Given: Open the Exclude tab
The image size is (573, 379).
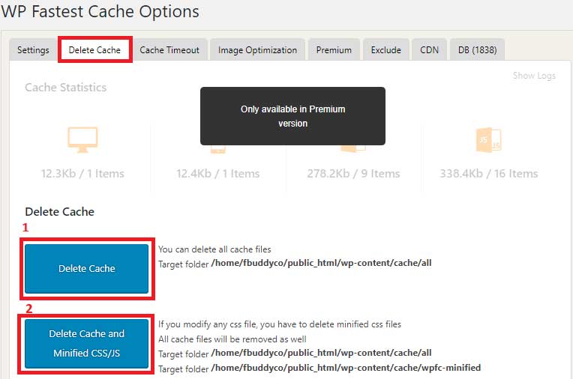Looking at the screenshot, I should click(386, 50).
